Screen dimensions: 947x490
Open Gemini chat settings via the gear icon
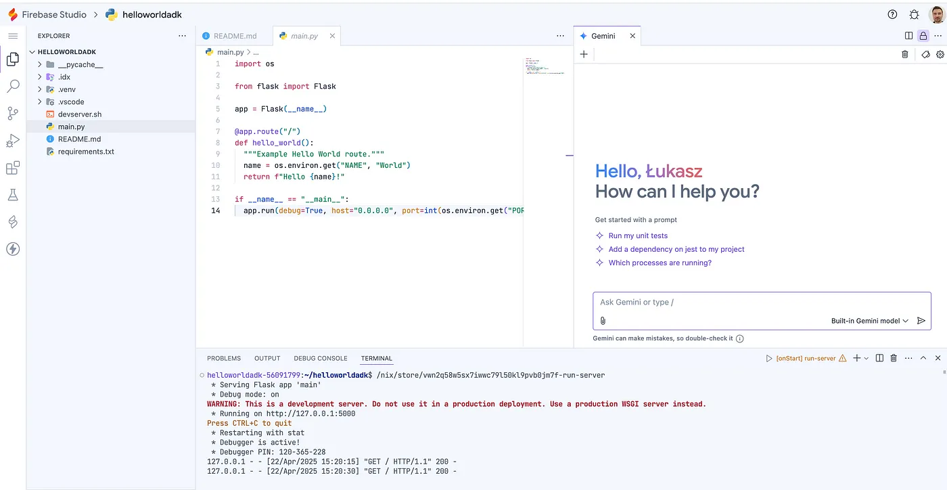click(x=940, y=54)
